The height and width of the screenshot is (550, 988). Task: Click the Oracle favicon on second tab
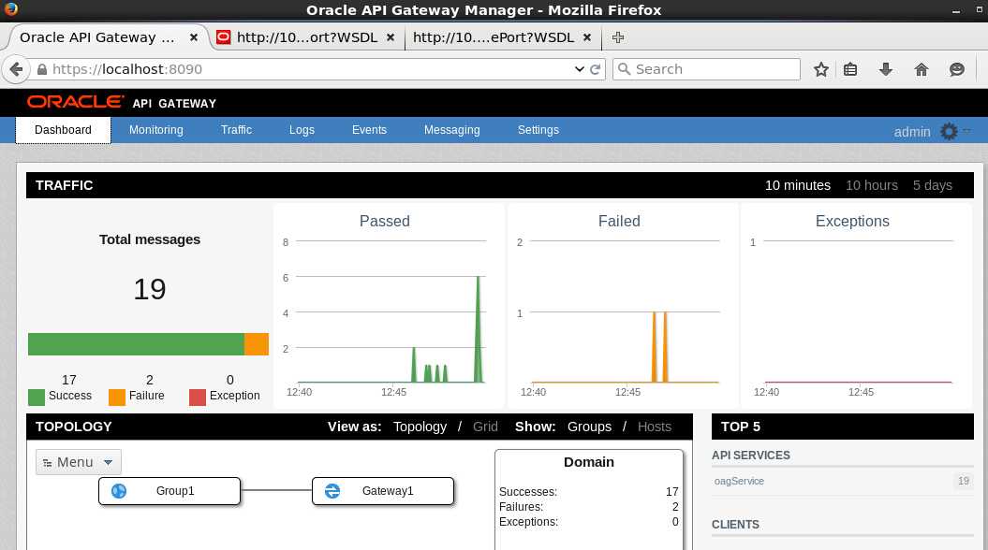click(223, 37)
